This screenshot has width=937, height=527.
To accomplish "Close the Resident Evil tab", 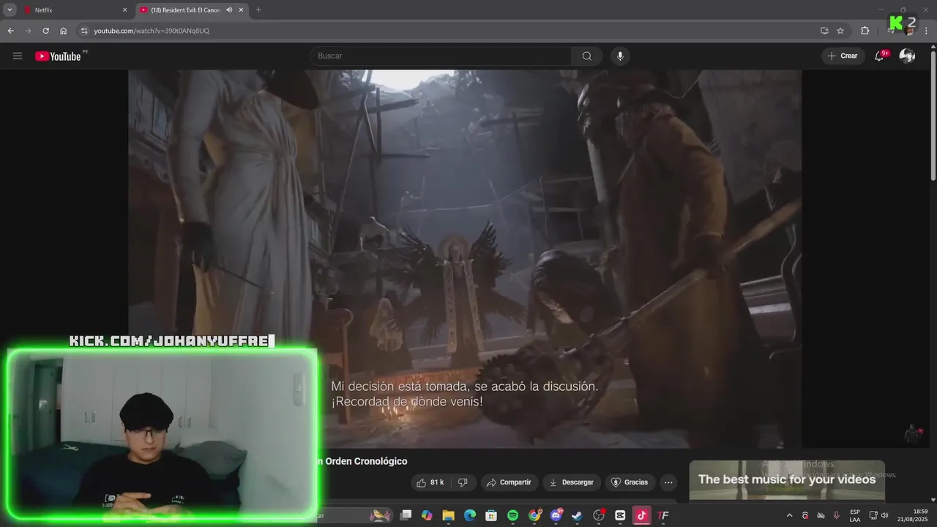I will 241,10.
